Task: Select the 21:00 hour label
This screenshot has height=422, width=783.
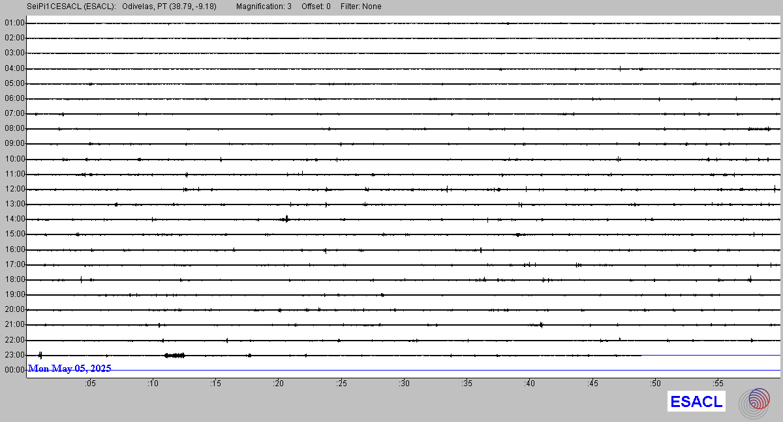Action: coord(14,324)
